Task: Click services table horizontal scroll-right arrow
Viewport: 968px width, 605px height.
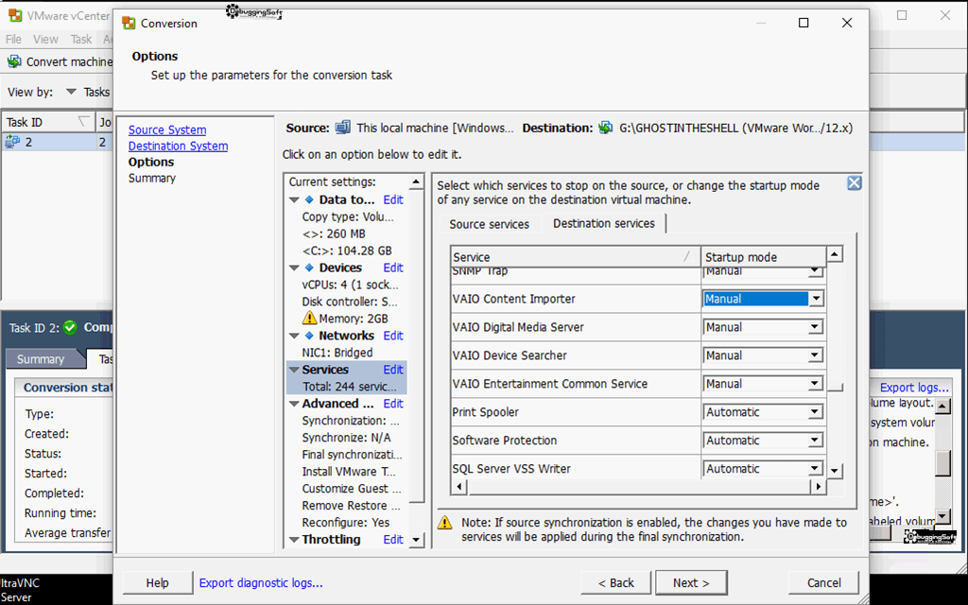Action: point(818,487)
